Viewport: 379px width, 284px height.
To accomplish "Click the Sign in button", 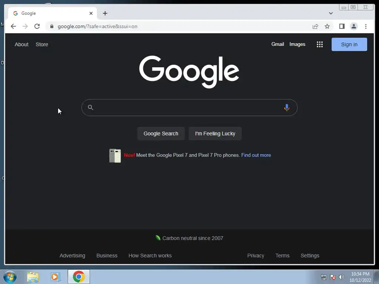I will 349,44.
